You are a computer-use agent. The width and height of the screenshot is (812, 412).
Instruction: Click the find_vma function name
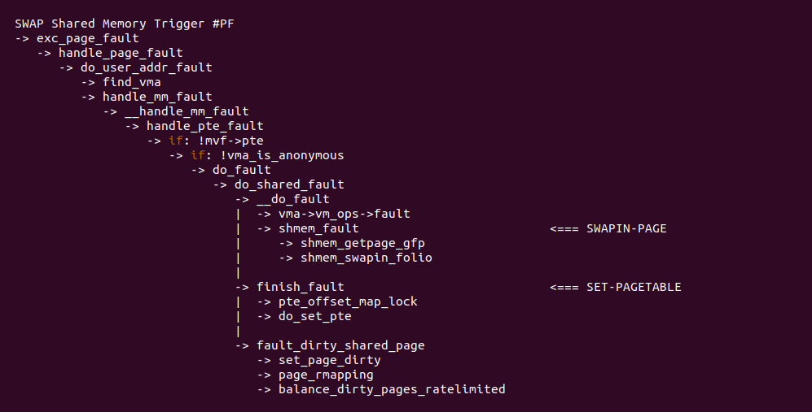point(132,82)
